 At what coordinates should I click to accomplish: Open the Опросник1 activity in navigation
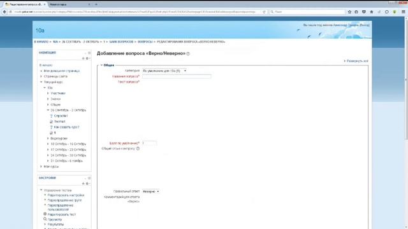point(61,116)
